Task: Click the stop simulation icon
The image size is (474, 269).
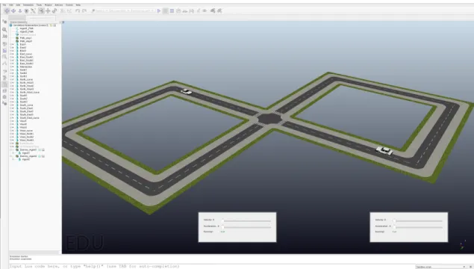Action: [x=172, y=11]
